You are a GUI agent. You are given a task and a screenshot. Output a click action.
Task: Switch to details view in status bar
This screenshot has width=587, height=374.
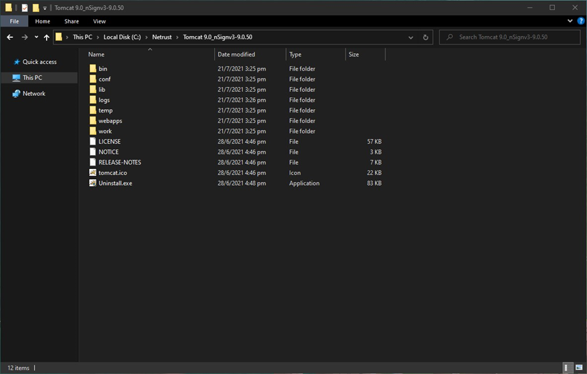tap(568, 367)
